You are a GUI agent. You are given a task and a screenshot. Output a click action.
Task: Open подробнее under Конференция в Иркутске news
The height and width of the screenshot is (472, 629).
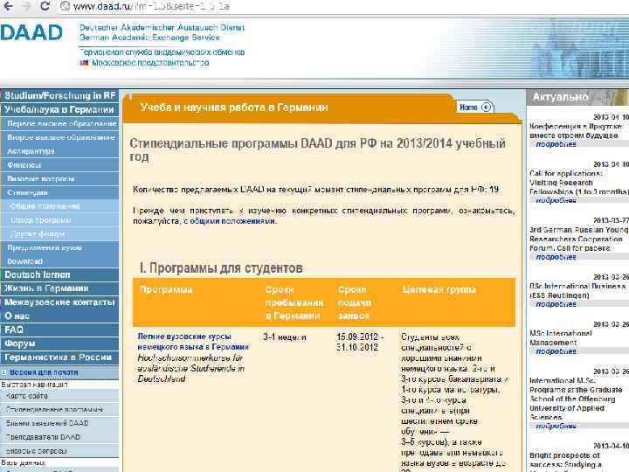coord(556,144)
